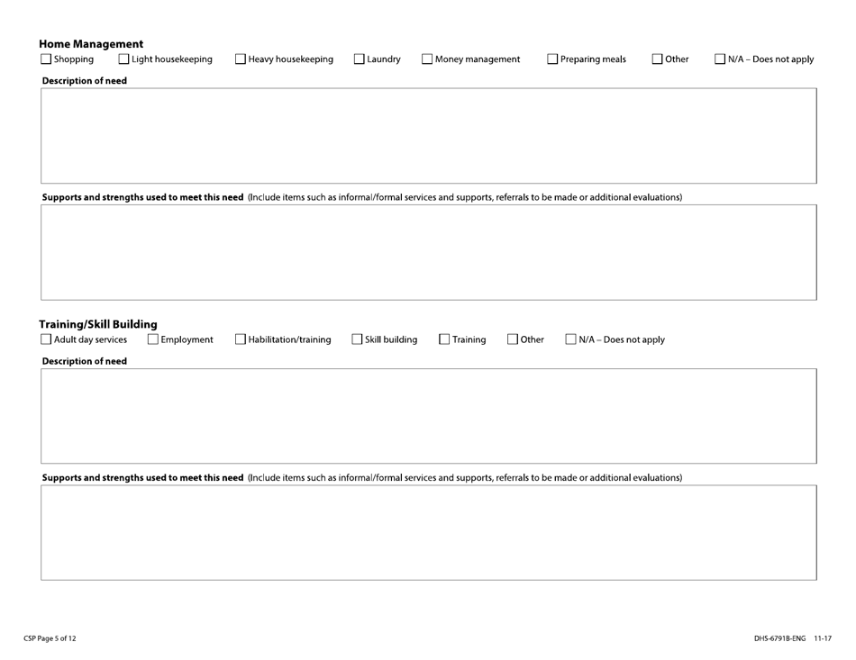Select the Heavy housekeeping checkbox
Screen dimensions: 856x660
click(241, 60)
